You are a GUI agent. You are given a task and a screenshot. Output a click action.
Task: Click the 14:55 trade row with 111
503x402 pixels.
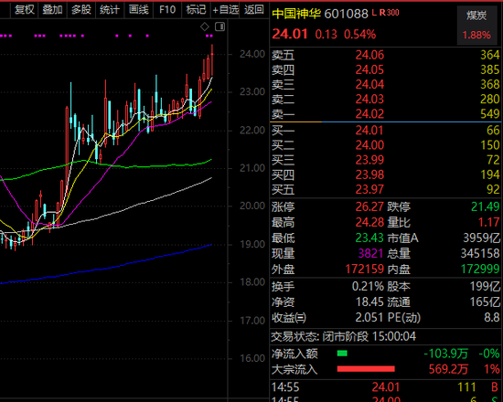[386, 387]
